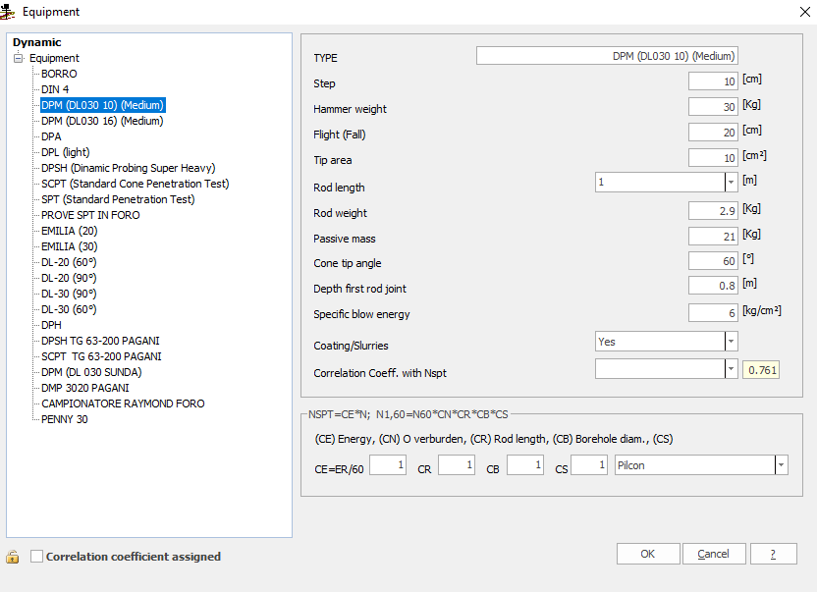Click the Step value field
Image resolution: width=817 pixels, height=592 pixels.
point(713,81)
